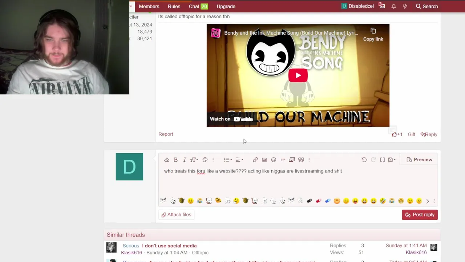The width and height of the screenshot is (465, 262).
Task: Undo the last edit in the editor
Action: coord(364,160)
